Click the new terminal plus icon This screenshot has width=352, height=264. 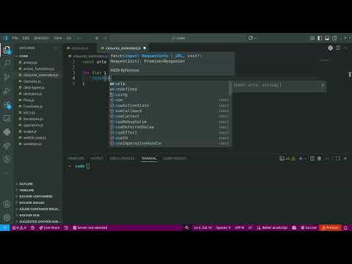[x=301, y=158]
